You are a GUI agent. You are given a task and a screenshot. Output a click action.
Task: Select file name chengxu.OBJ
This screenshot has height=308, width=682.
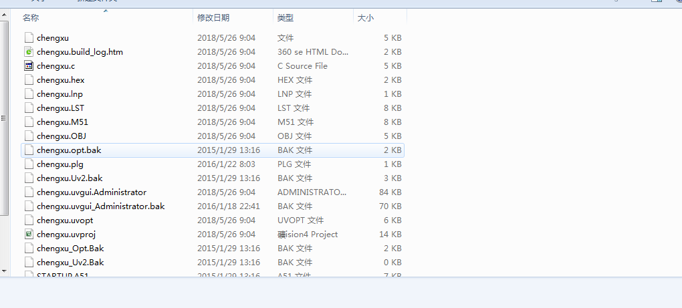(x=62, y=136)
